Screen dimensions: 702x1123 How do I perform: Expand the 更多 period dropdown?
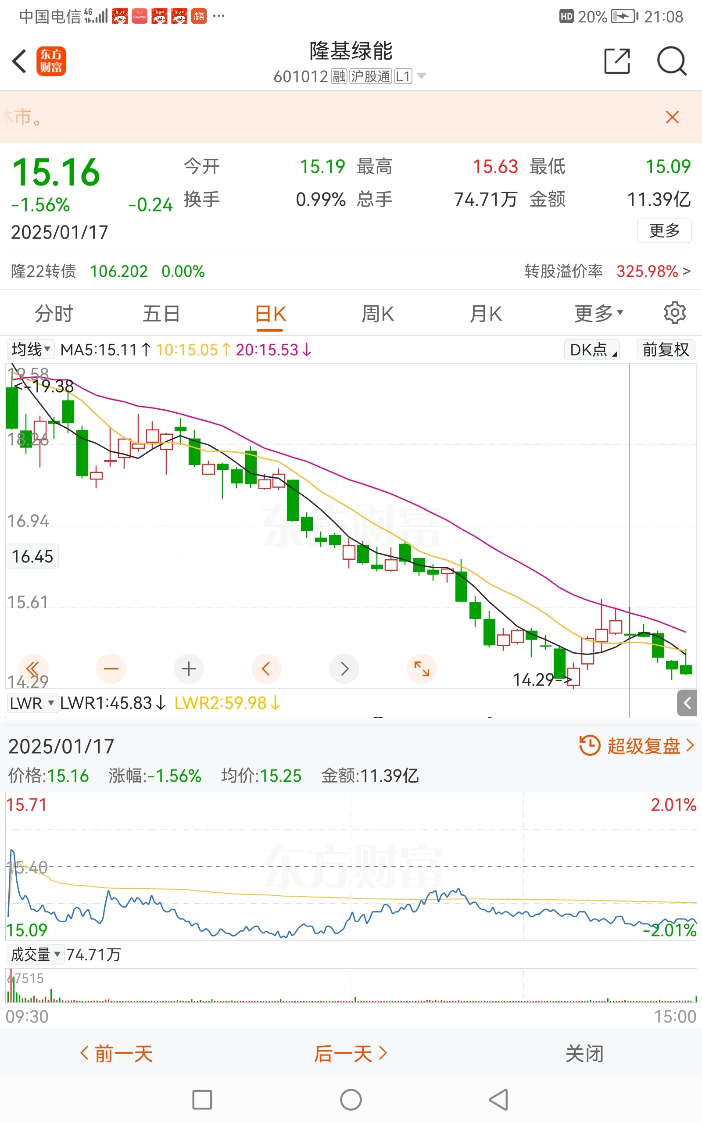599,314
